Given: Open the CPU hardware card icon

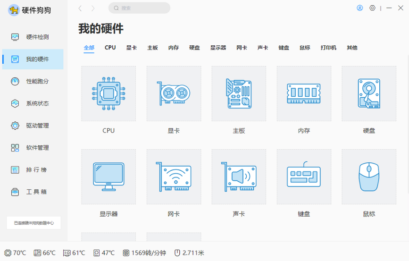Looking at the screenshot, I should click(109, 93).
